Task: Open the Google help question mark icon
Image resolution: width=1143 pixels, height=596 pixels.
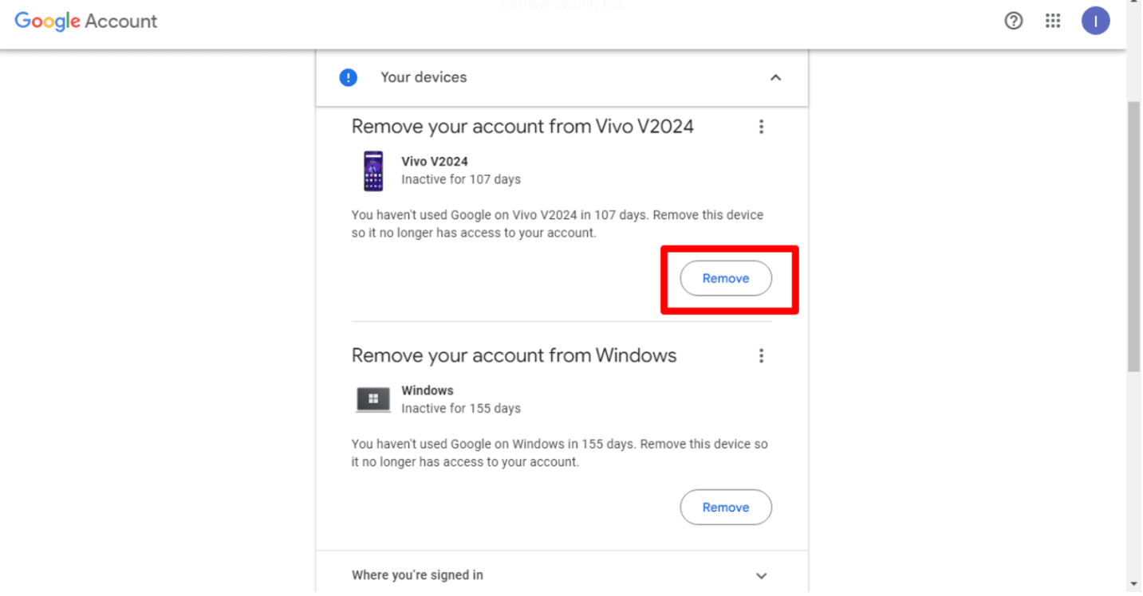Action: click(1013, 22)
